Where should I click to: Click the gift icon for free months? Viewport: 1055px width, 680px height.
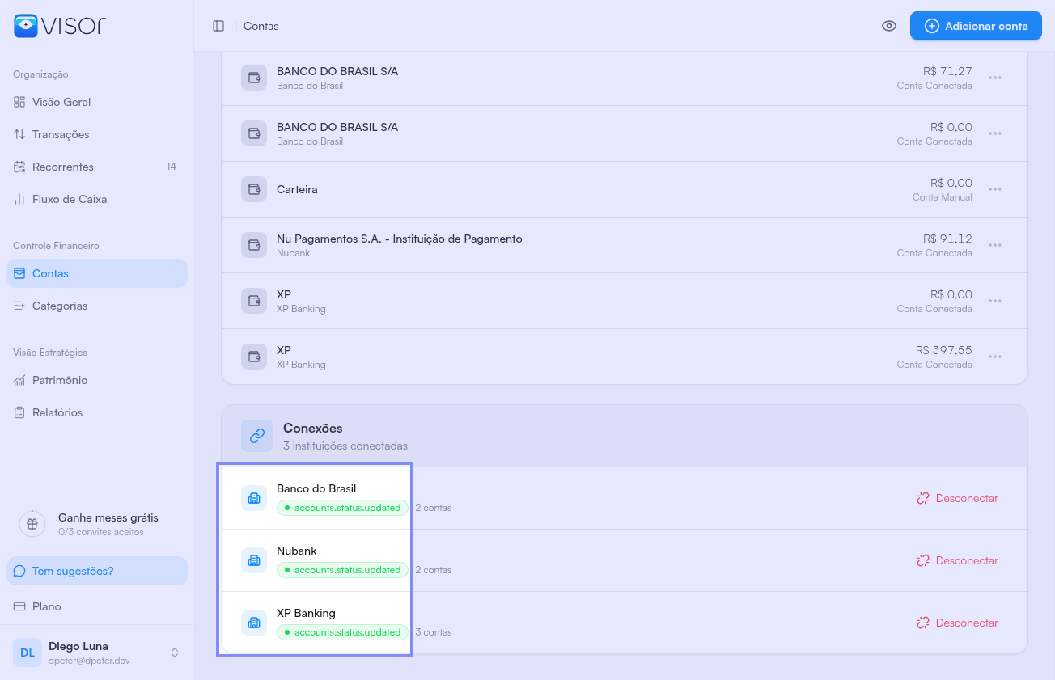[x=32, y=524]
